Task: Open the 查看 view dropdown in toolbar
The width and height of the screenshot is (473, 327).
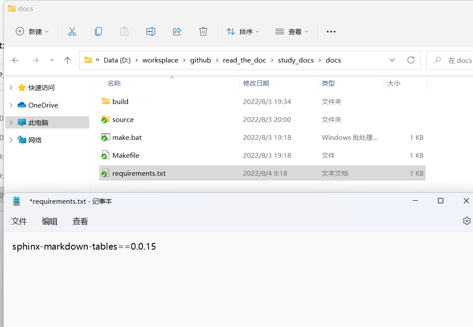Action: pos(292,31)
